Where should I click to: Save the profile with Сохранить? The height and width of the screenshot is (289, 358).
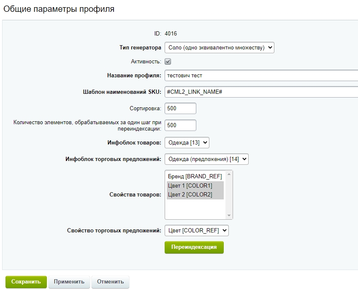pos(26,282)
